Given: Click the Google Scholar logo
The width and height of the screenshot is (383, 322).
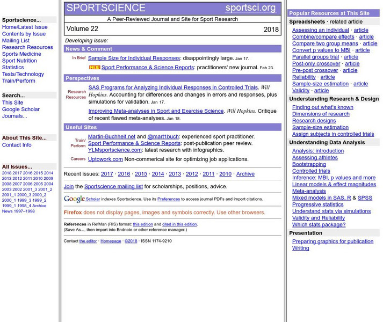Looking at the screenshot, I should click(x=75, y=199).
